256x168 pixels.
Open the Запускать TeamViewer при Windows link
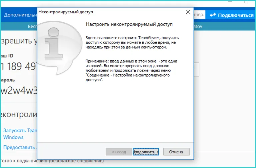tap(20, 134)
